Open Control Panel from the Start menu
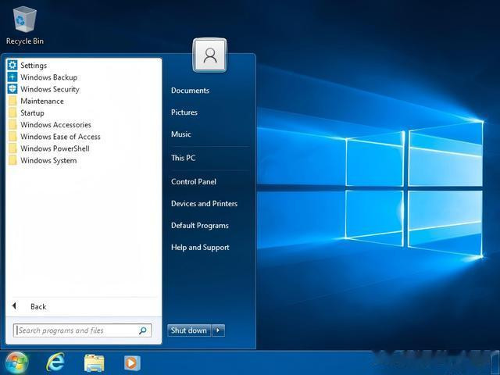Image resolution: width=500 pixels, height=375 pixels. [x=194, y=182]
